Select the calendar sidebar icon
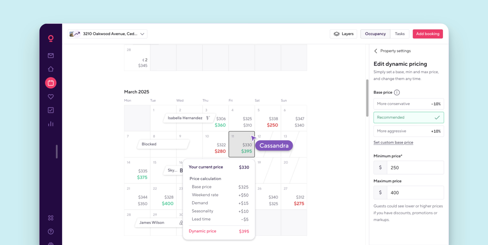This screenshot has height=245, width=488. point(51,83)
